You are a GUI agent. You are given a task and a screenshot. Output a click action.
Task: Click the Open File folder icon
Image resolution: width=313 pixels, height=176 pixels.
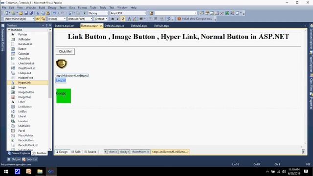[x=21, y=13]
